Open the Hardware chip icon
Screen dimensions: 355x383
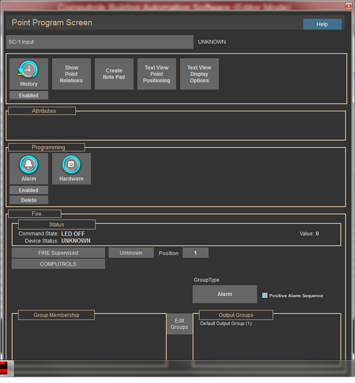point(71,165)
